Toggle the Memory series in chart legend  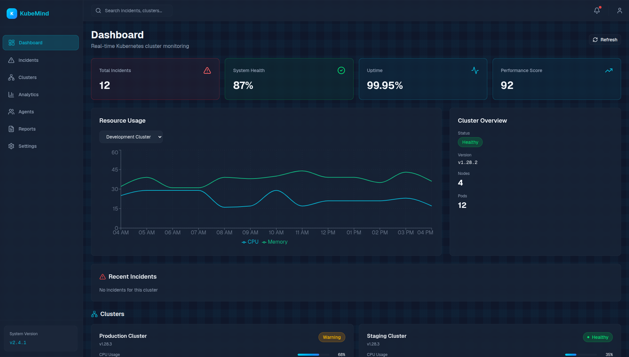[x=275, y=242]
